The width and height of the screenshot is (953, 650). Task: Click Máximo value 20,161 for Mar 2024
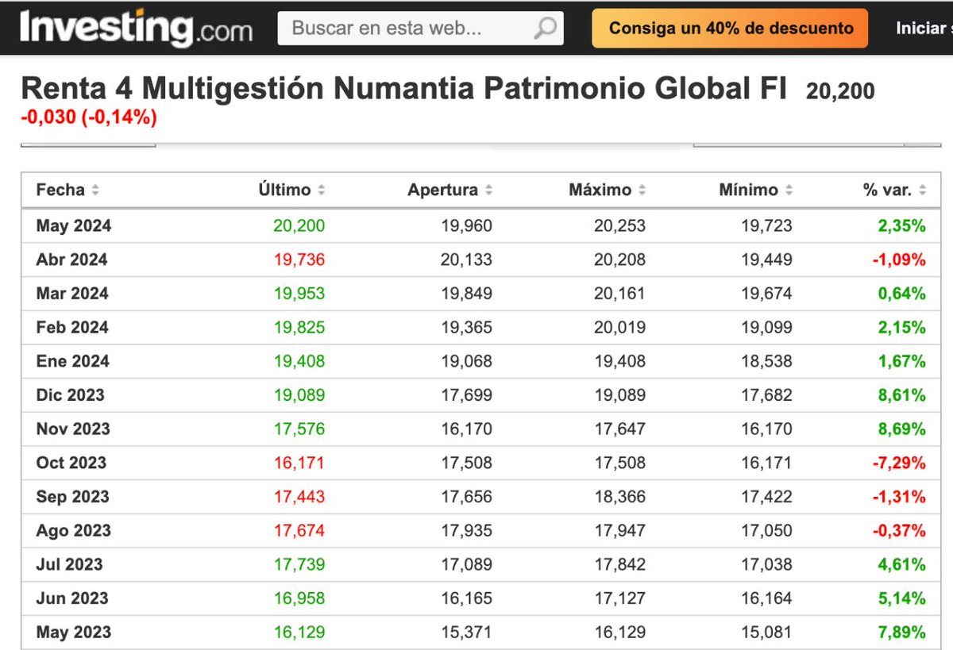[x=620, y=294]
